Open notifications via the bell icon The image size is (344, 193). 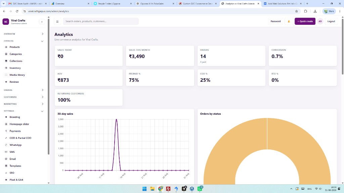289,21
